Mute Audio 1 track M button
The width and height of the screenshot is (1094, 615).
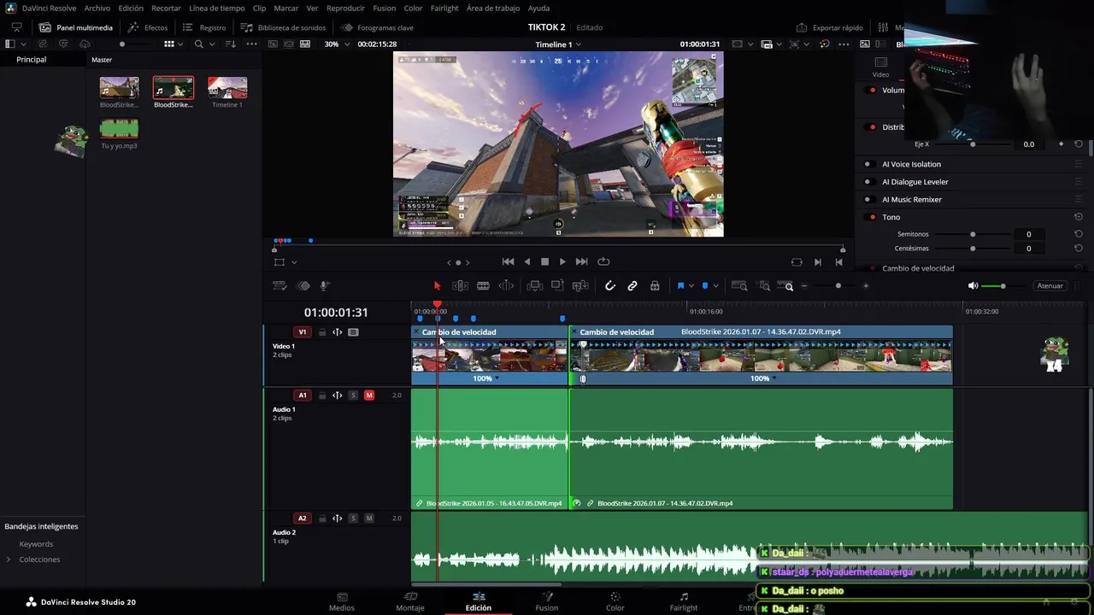369,395
